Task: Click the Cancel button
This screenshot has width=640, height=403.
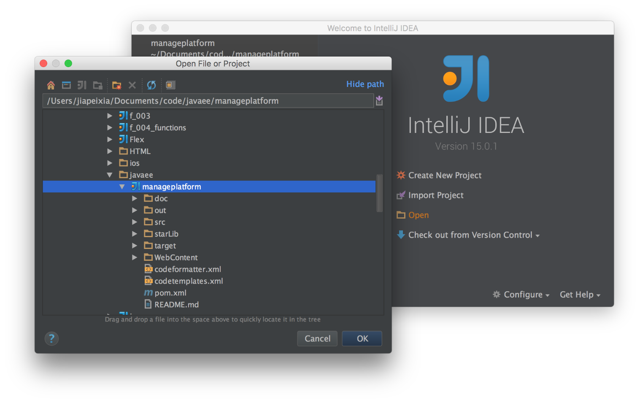Action: pos(317,338)
